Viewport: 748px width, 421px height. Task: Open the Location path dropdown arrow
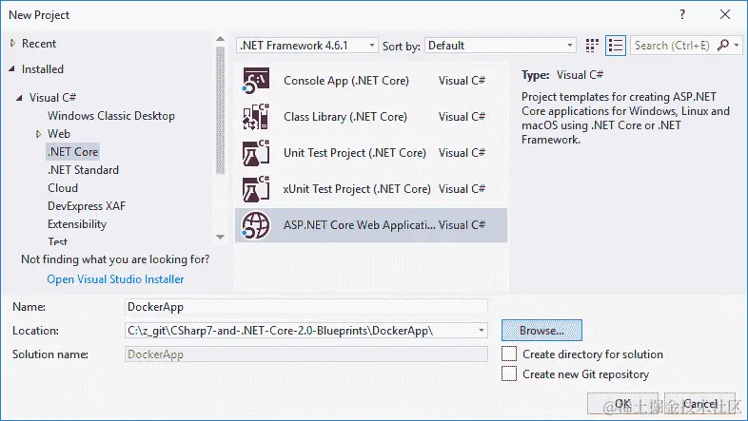481,330
